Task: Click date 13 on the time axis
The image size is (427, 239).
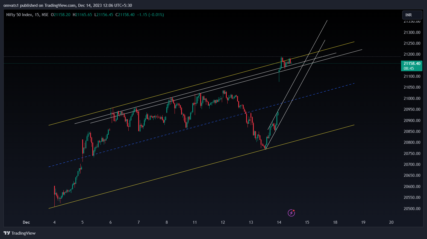Action: coord(251,222)
